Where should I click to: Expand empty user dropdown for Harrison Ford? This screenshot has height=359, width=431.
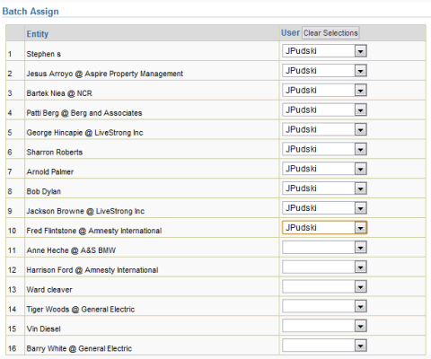tap(324, 267)
